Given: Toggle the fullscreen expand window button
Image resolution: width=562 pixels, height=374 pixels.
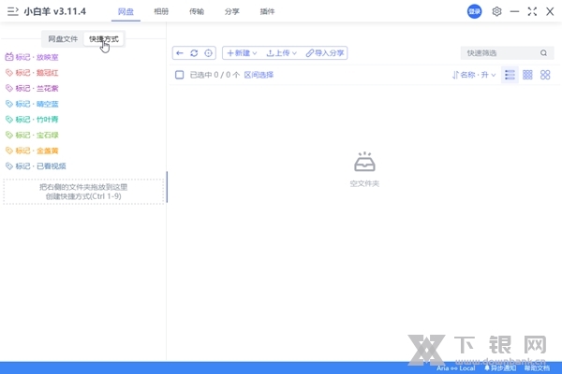Looking at the screenshot, I should [532, 11].
